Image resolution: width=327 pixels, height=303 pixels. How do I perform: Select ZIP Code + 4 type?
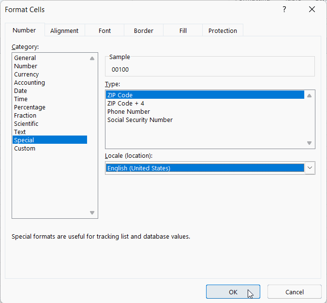pyautogui.click(x=205, y=103)
